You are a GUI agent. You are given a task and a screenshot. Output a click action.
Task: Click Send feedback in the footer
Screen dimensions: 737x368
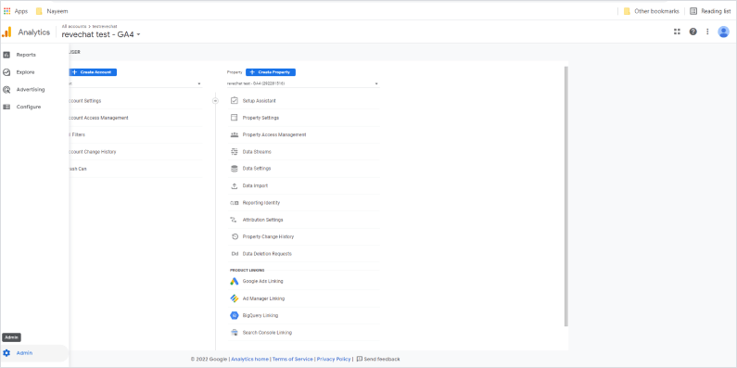tap(378, 359)
